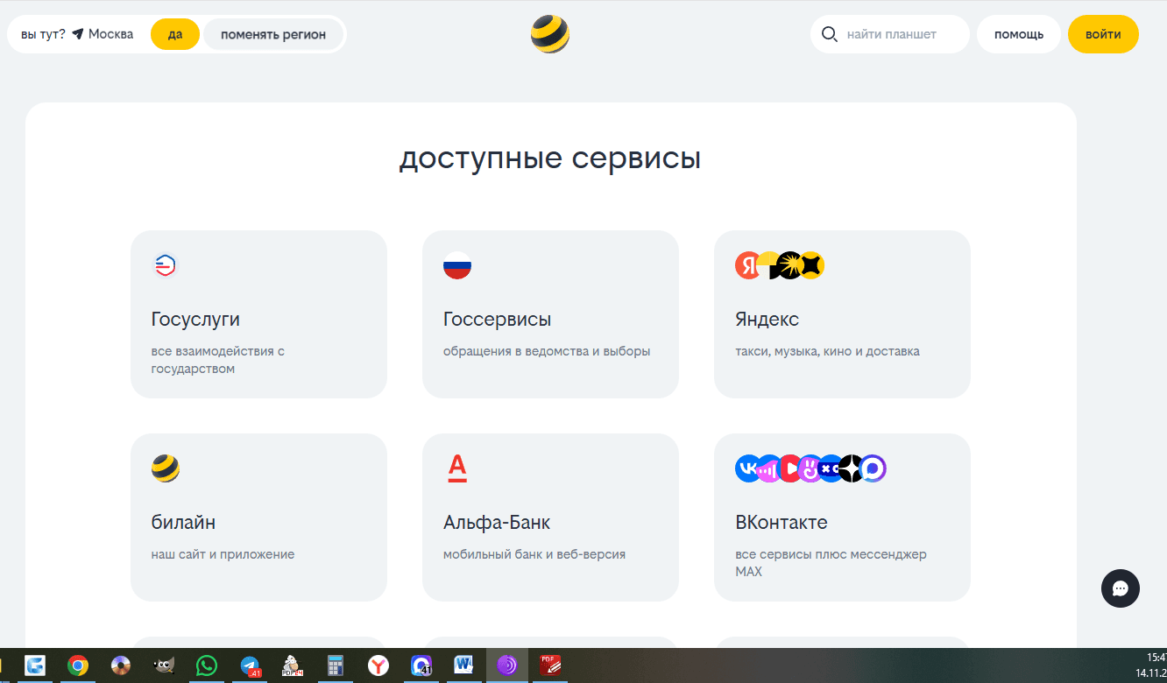
Task: Open the "помощь" help section
Action: tap(1018, 35)
